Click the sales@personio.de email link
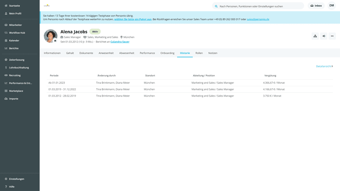Viewport: 340px width, 191px height. pyautogui.click(x=258, y=19)
